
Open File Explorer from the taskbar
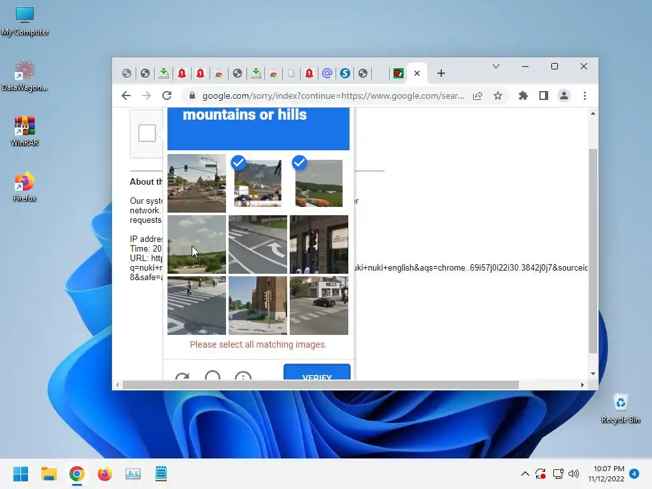pyautogui.click(x=48, y=474)
